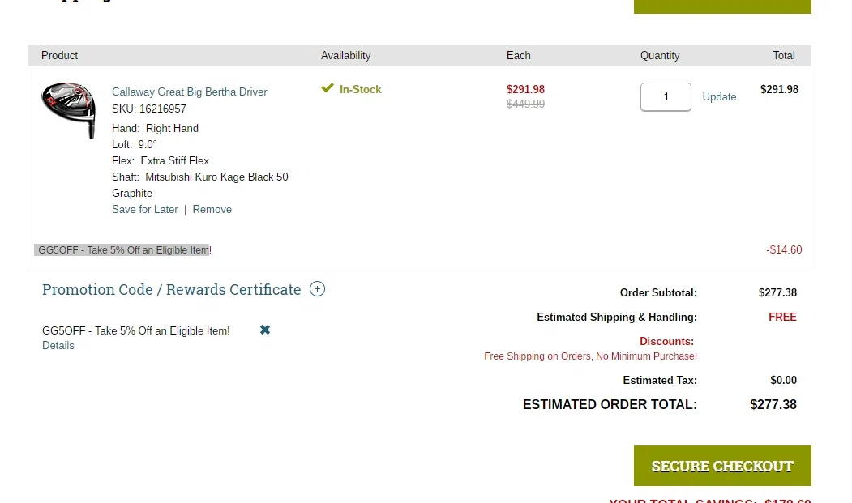Click Save for Later link
The image size is (852, 503).
pos(144,209)
